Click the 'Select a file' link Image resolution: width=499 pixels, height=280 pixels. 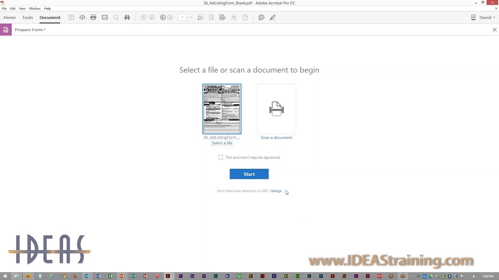[x=222, y=143]
